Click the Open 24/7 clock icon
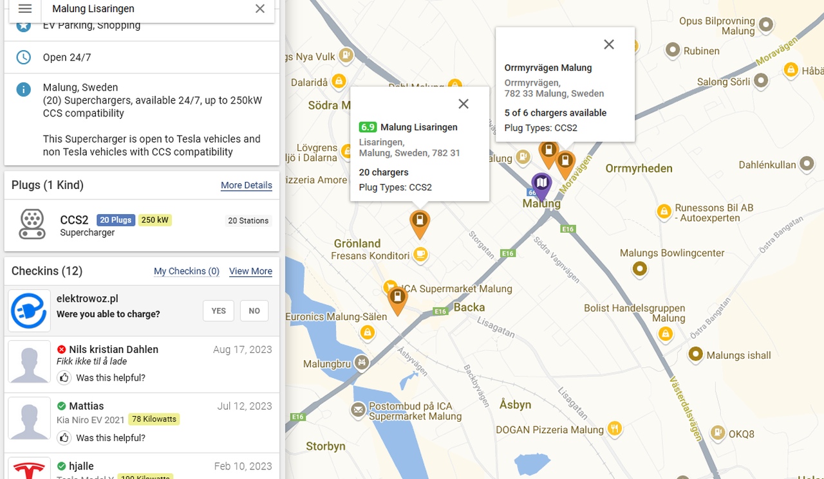This screenshot has height=479, width=824. (23, 57)
